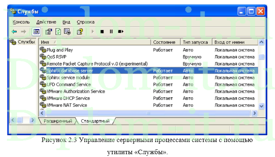
Task: Click the forward arrow toolbar icon
Action: pyautogui.click(x=24, y=32)
